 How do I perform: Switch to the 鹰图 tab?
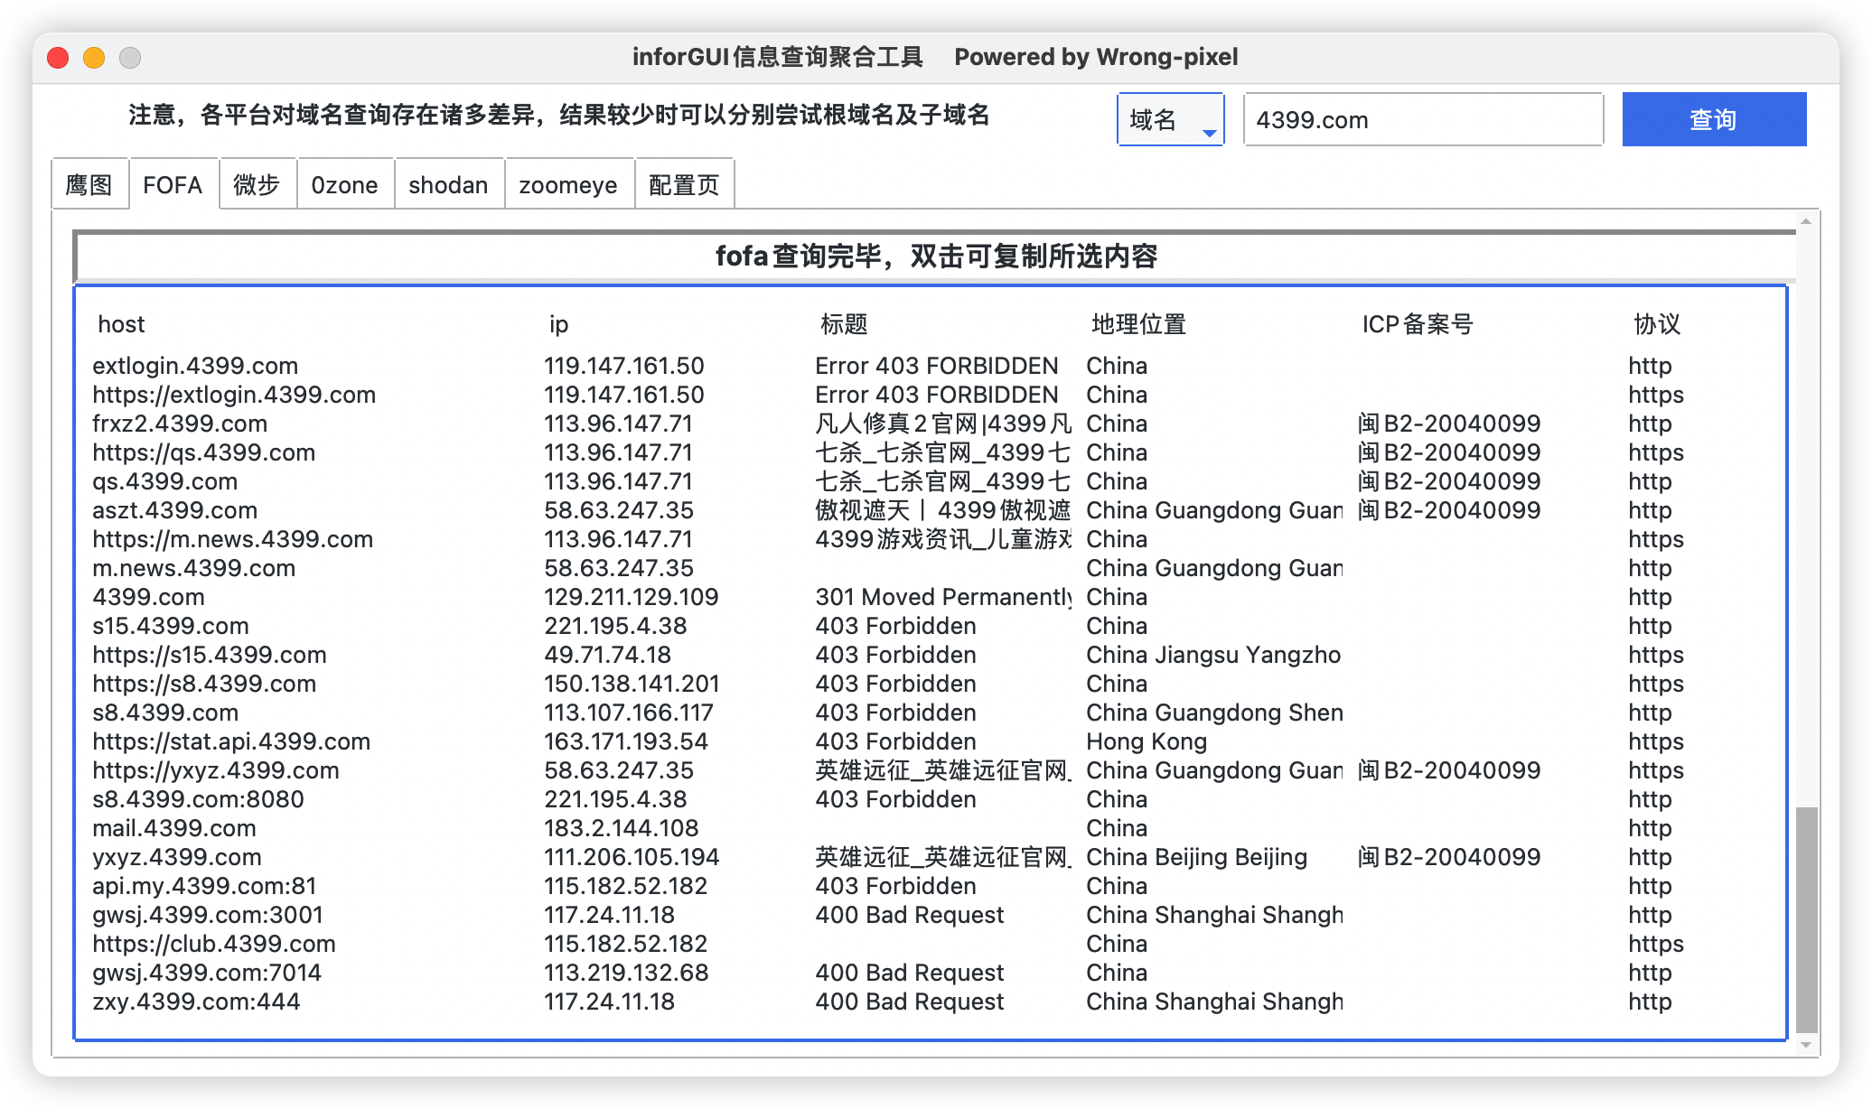(x=89, y=185)
